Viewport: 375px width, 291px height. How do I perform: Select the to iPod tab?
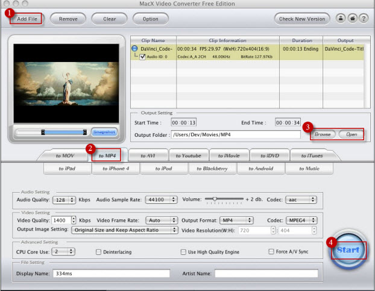tap(163, 169)
